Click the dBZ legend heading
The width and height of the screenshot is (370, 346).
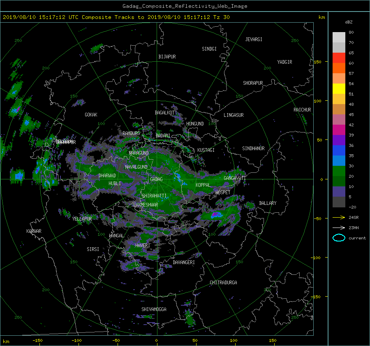pyautogui.click(x=349, y=22)
